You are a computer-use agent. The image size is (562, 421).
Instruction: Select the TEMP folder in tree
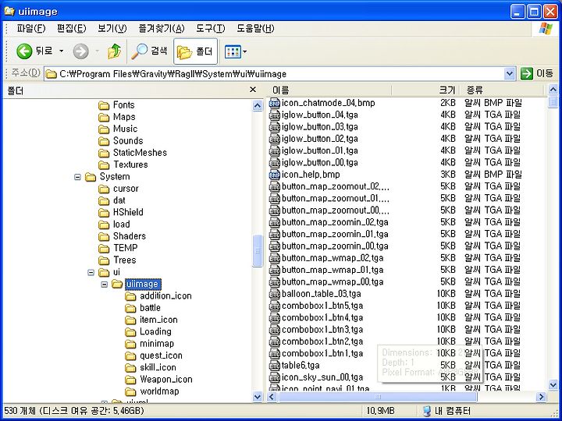click(125, 248)
